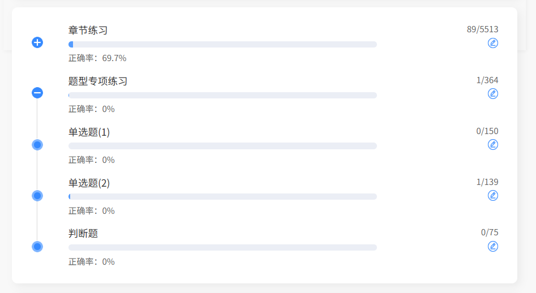Image resolution: width=536 pixels, height=293 pixels.
Task: Click the blue dot marker beside 单选题(1)
Action: [37, 145]
